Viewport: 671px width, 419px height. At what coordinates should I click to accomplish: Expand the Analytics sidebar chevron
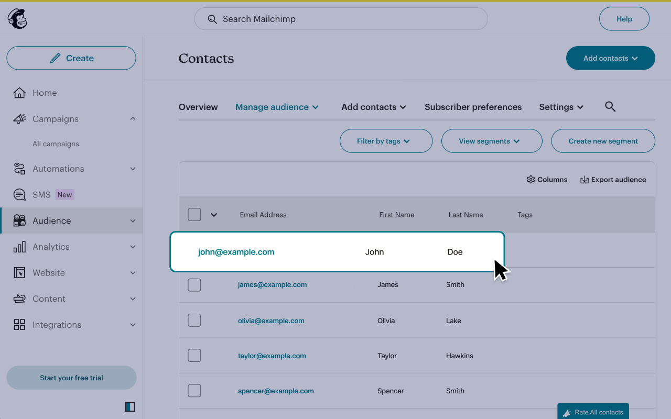click(133, 247)
